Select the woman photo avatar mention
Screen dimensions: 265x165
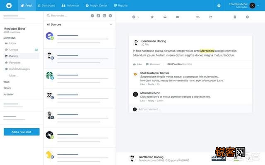[x=50, y=115]
